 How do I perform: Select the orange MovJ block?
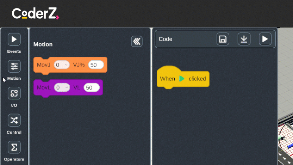pyautogui.click(x=44, y=65)
